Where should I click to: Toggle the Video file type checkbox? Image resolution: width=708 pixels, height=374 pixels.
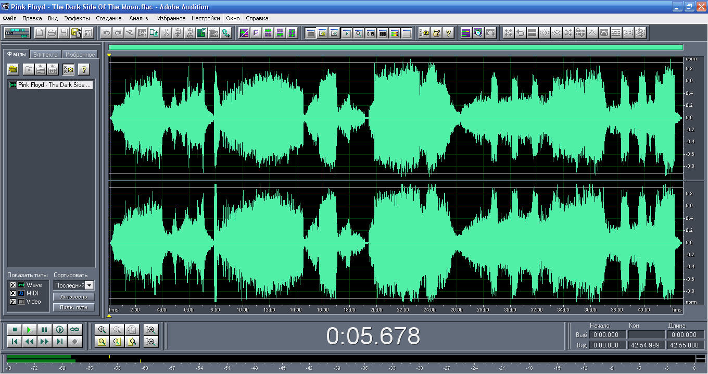[x=13, y=302]
